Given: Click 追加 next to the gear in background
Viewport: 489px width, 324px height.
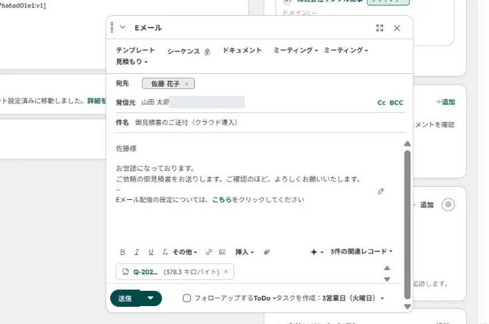Looking at the screenshot, I should tap(426, 205).
